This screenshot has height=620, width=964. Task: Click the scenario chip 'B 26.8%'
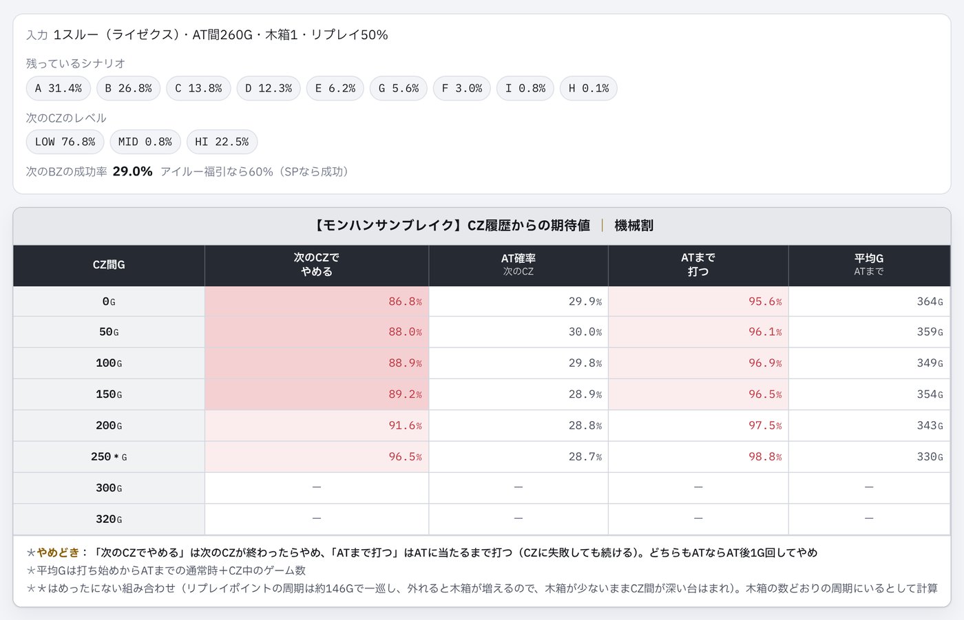pos(128,88)
